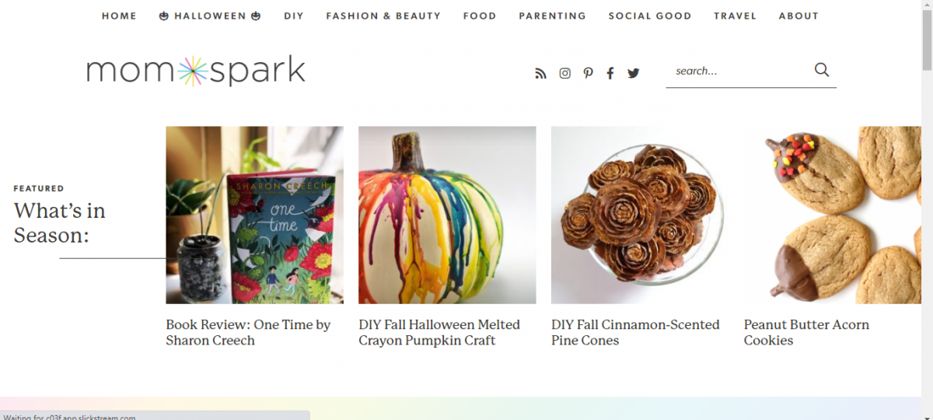The width and height of the screenshot is (933, 420).
Task: Open the Travel menu item
Action: (736, 16)
